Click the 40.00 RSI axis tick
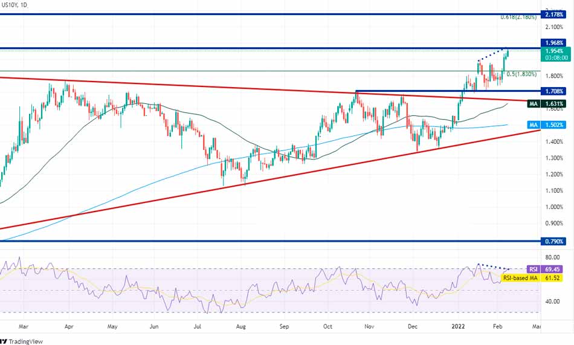Screen dimensions: 574x345 tap(552, 301)
